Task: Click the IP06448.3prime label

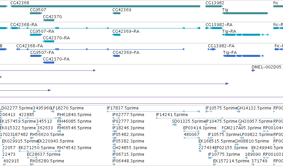Action: click(128, 161)
